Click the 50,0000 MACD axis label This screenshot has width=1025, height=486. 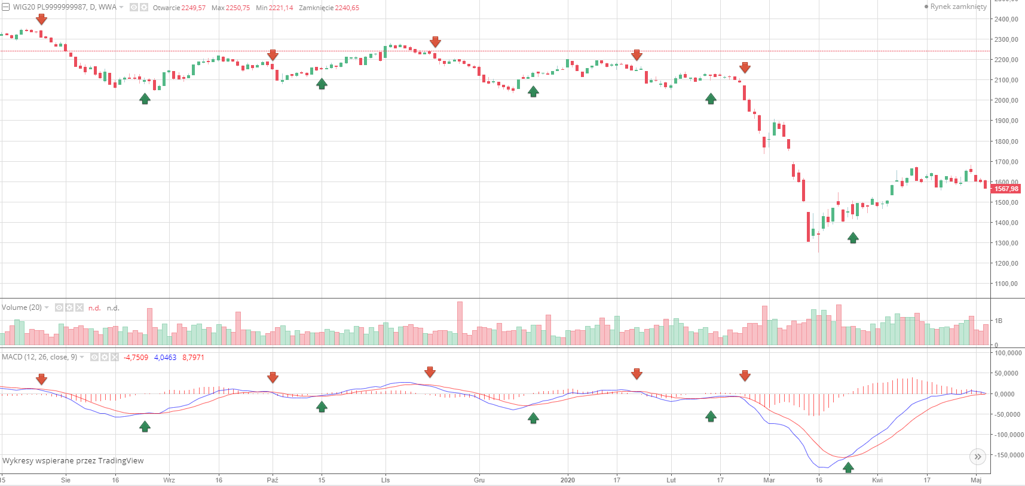point(1006,373)
